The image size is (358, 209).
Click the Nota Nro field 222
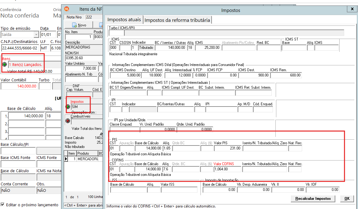pos(94,17)
